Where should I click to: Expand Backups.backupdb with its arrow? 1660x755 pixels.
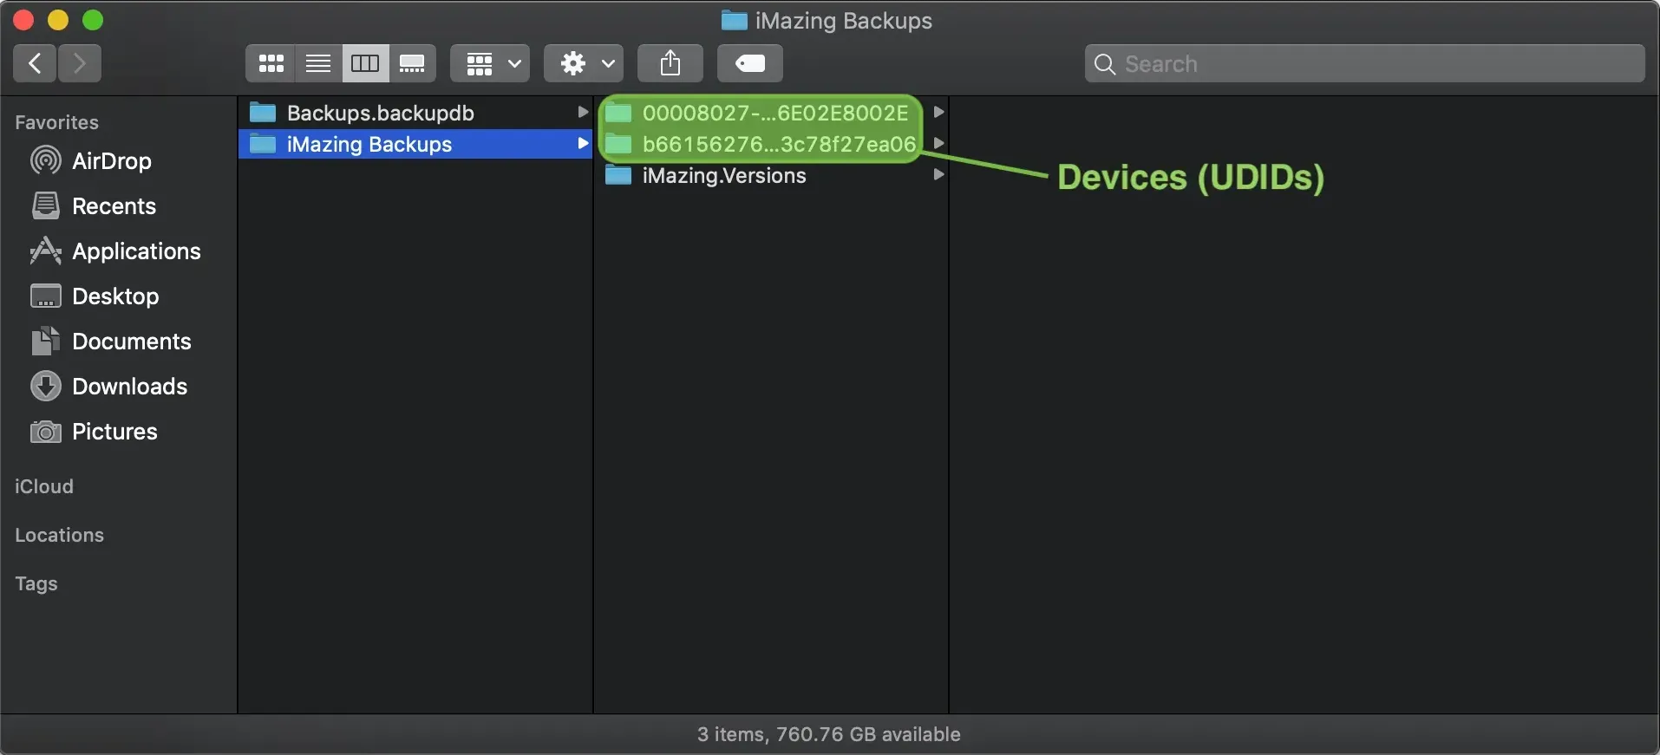[583, 112]
